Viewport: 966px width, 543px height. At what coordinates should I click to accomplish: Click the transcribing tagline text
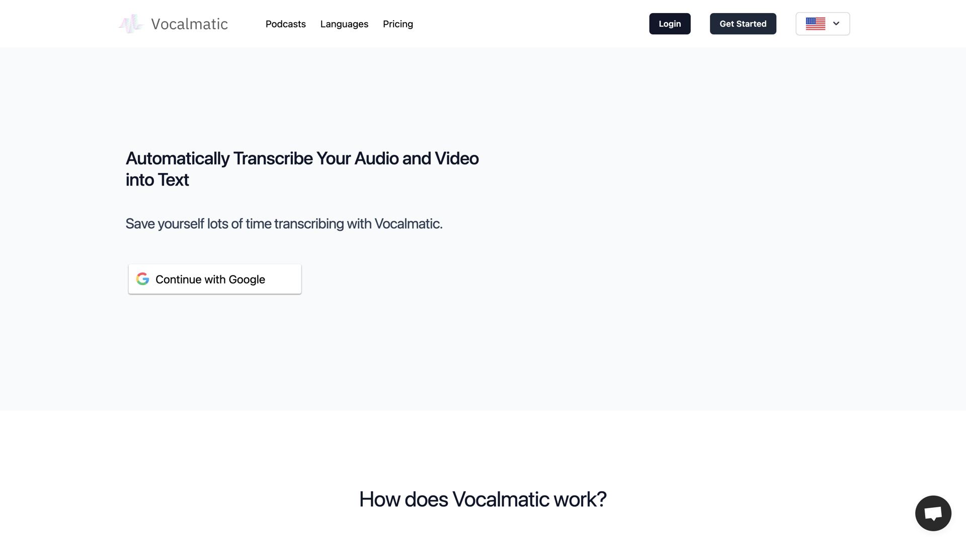point(284,224)
